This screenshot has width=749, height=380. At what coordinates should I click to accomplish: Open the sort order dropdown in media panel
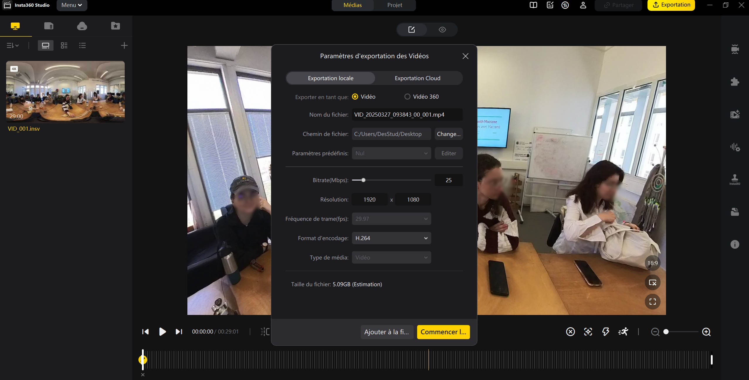click(x=13, y=45)
